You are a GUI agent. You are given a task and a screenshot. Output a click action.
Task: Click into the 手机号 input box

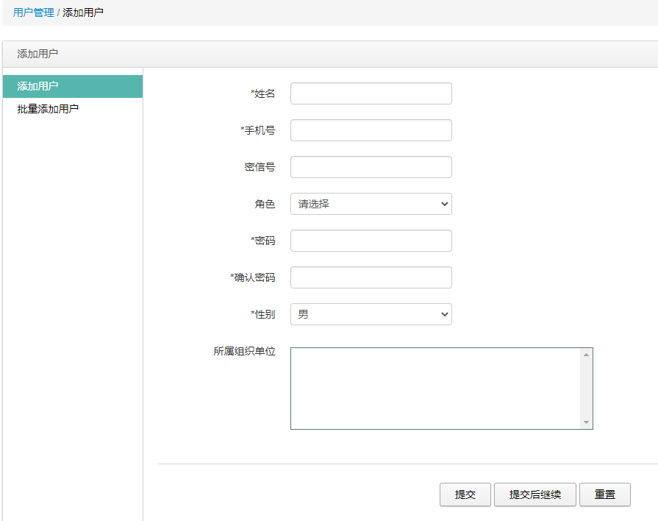click(x=371, y=130)
